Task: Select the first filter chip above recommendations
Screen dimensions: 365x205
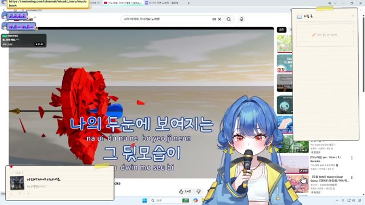Action: (x=281, y=30)
